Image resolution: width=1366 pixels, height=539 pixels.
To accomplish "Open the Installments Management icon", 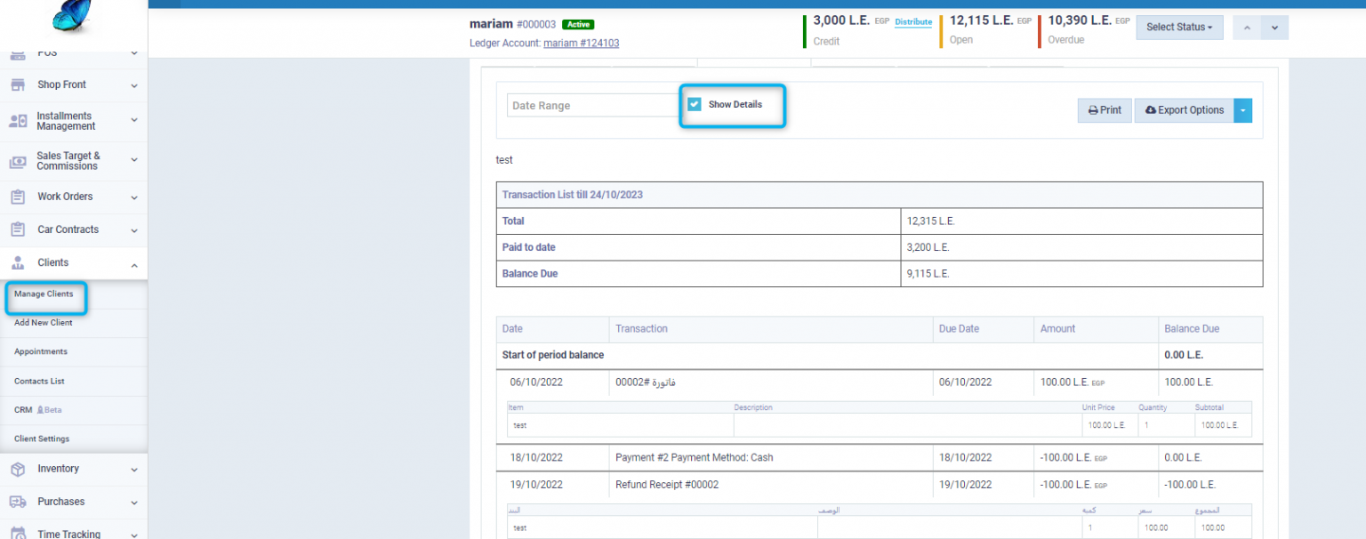I will [17, 122].
